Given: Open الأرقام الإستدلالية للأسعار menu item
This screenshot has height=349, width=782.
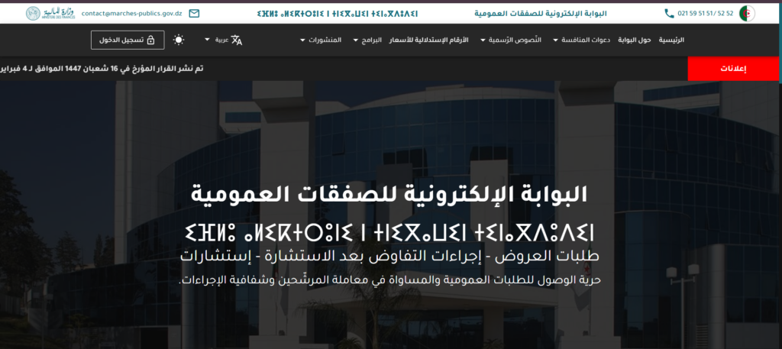Looking at the screenshot, I should (x=429, y=40).
